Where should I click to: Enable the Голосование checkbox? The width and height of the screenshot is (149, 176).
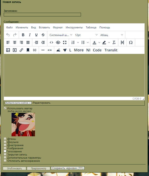(5, 151)
